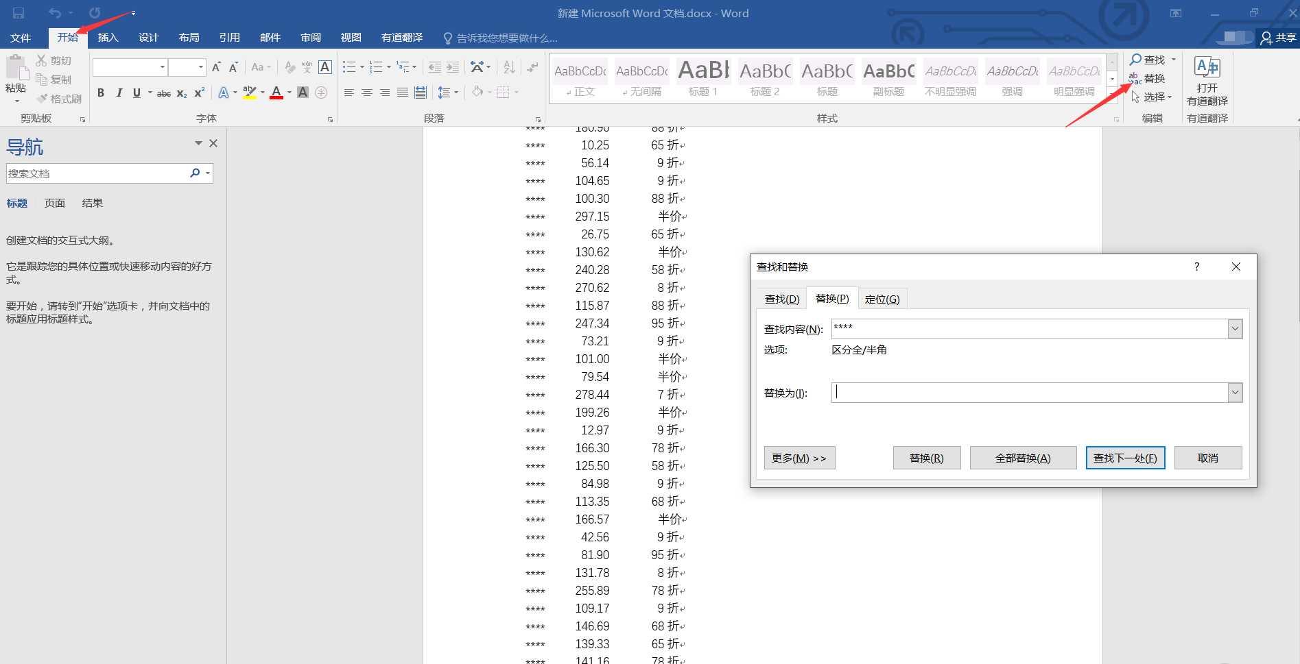Open the 设计 (Design) ribbon tab
Screen dimensions: 1300x664
148,38
